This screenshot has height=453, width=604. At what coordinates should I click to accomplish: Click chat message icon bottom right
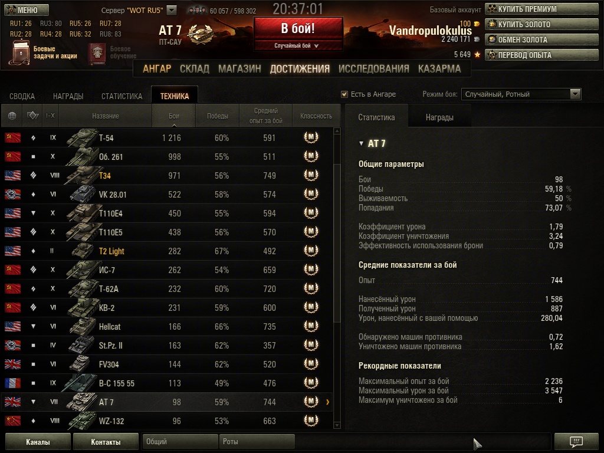click(x=576, y=441)
